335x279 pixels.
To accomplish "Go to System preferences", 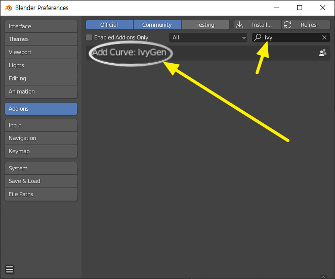I will pos(41,168).
